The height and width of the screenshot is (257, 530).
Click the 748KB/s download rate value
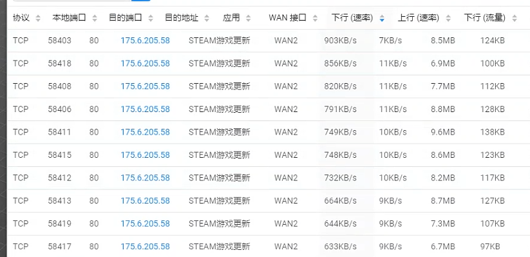click(340, 155)
